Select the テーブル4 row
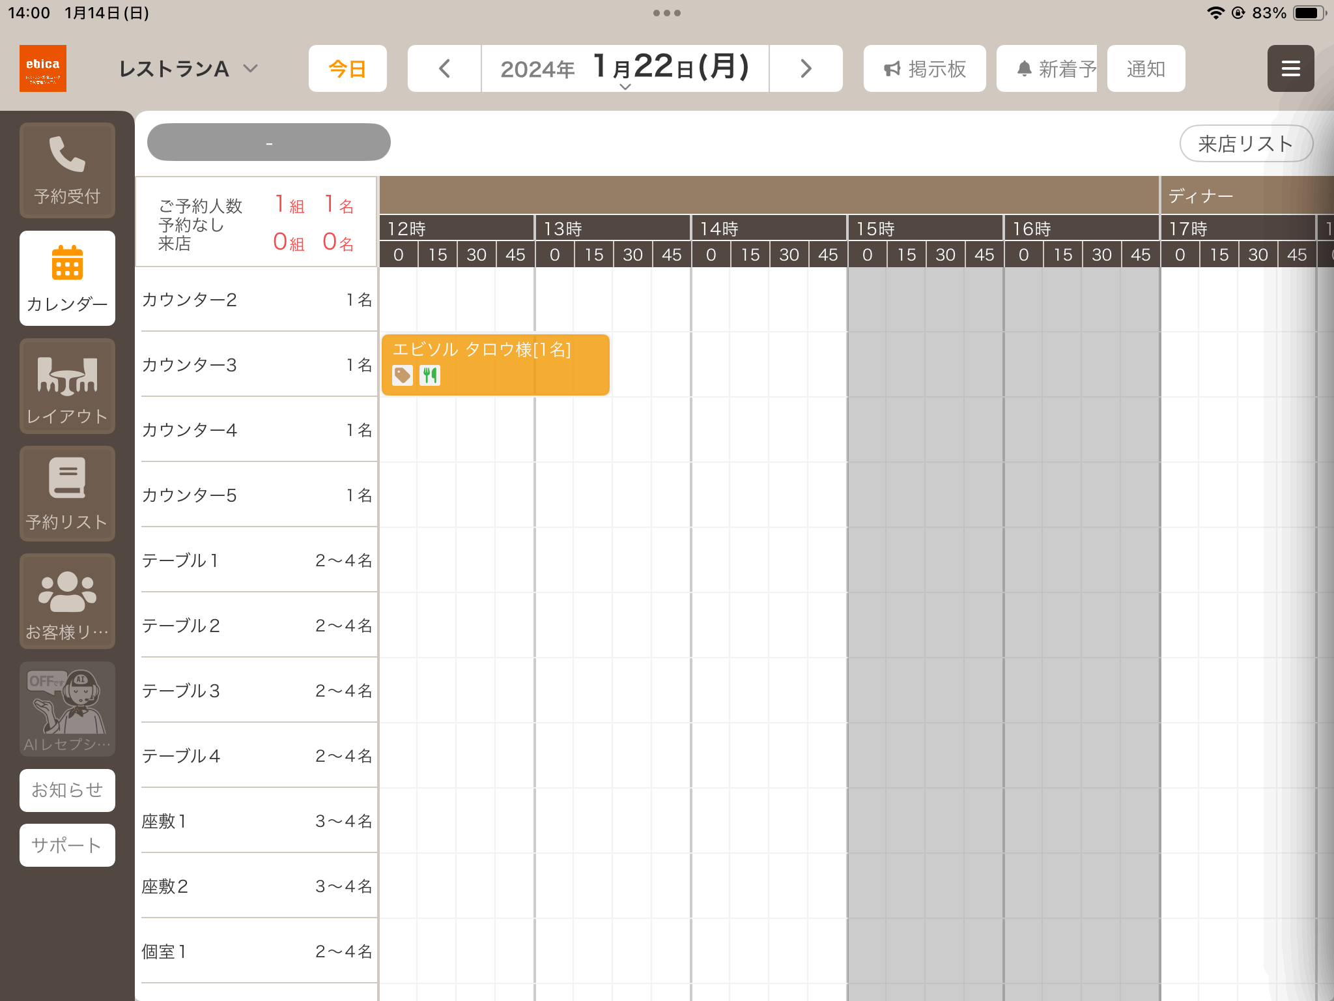This screenshot has height=1001, width=1334. click(257, 756)
